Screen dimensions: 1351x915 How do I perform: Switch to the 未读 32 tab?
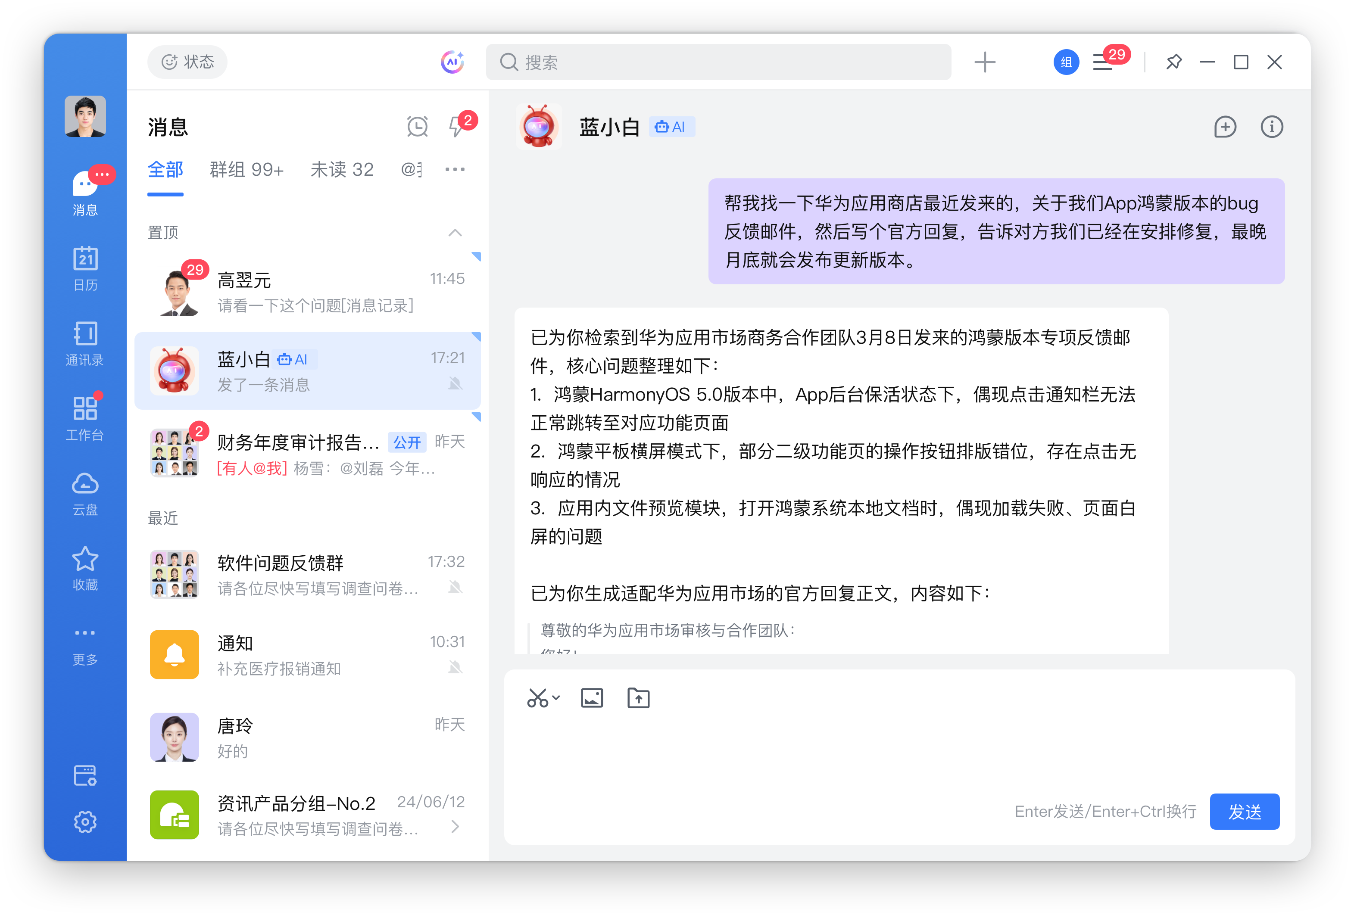click(342, 169)
